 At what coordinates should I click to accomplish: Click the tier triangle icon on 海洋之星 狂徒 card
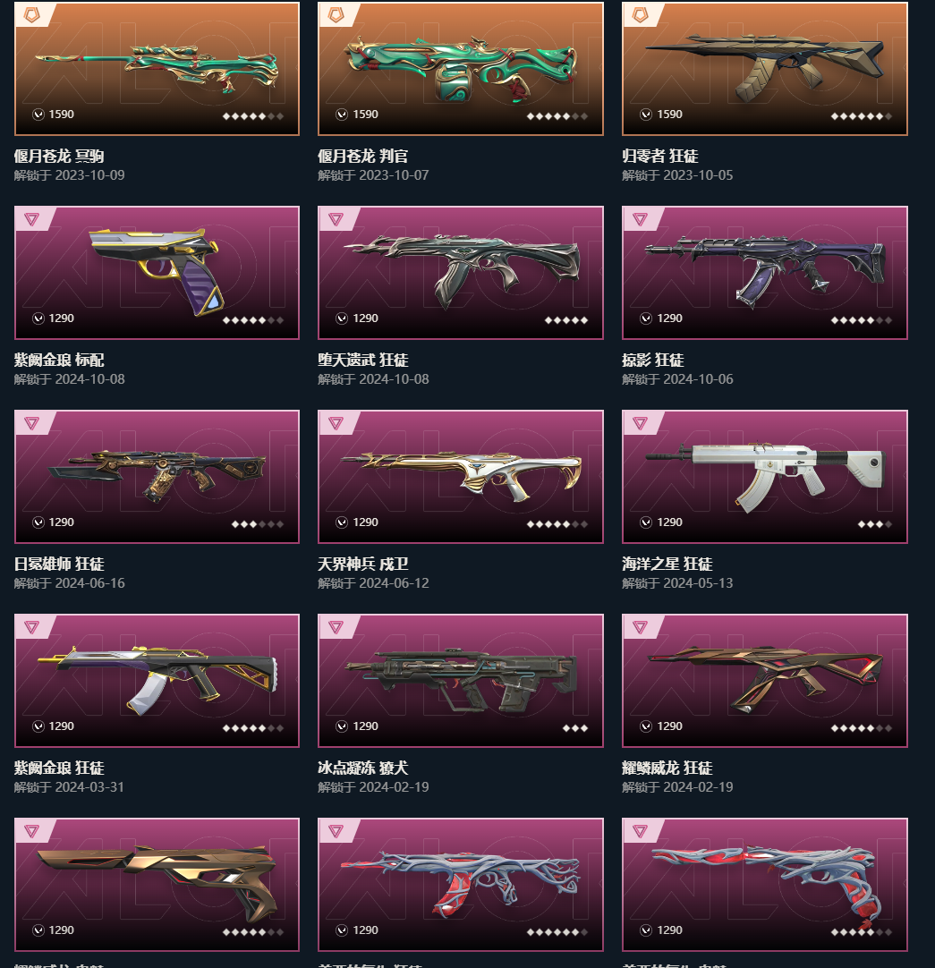[x=640, y=423]
